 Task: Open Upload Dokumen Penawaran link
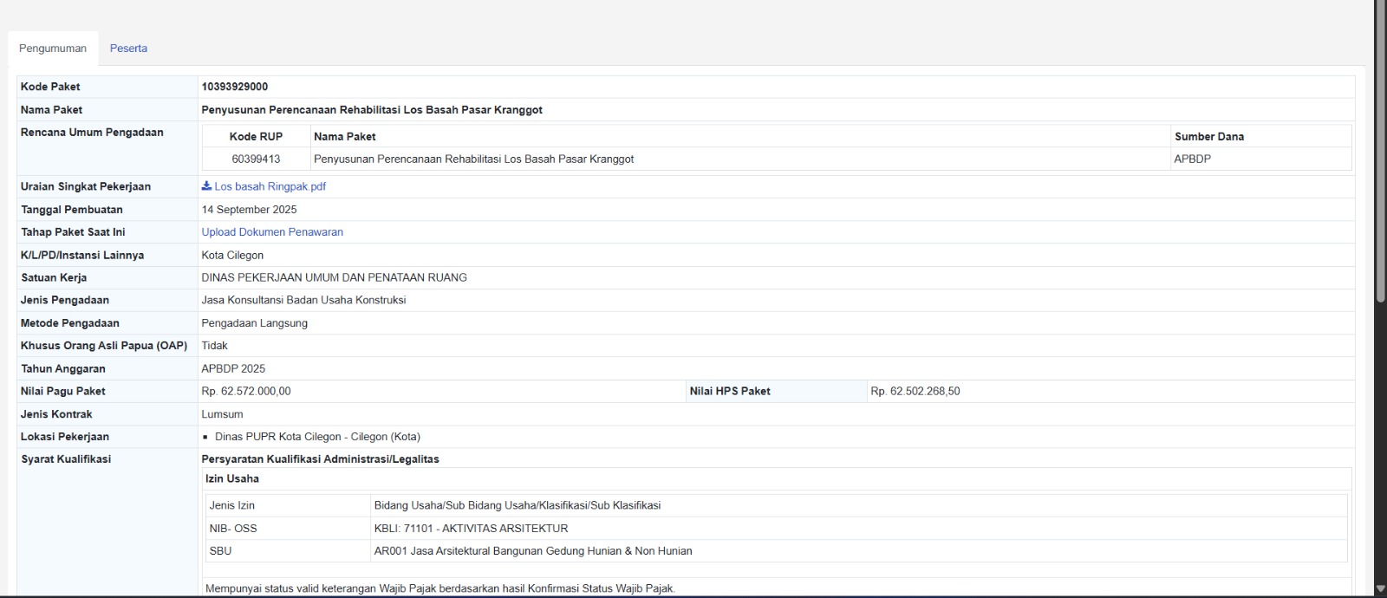pyautogui.click(x=272, y=232)
